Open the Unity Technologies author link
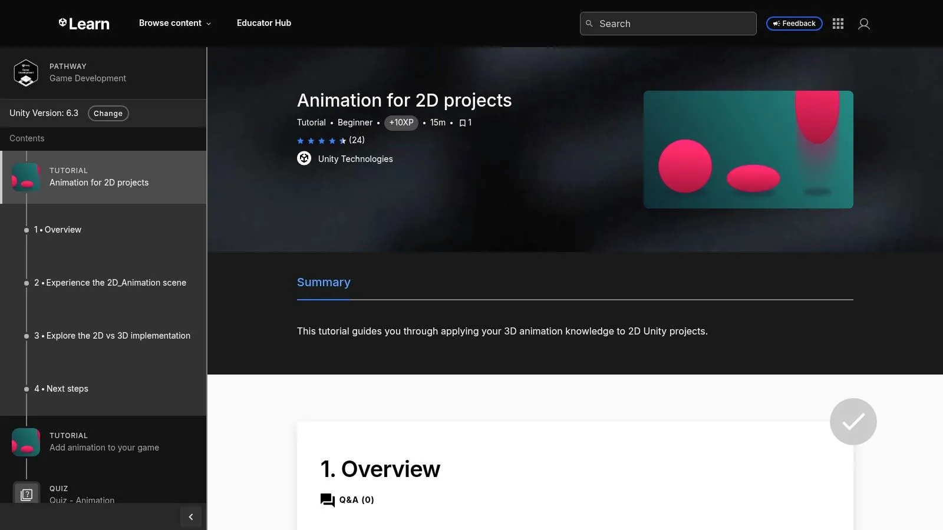943x530 pixels. point(355,159)
